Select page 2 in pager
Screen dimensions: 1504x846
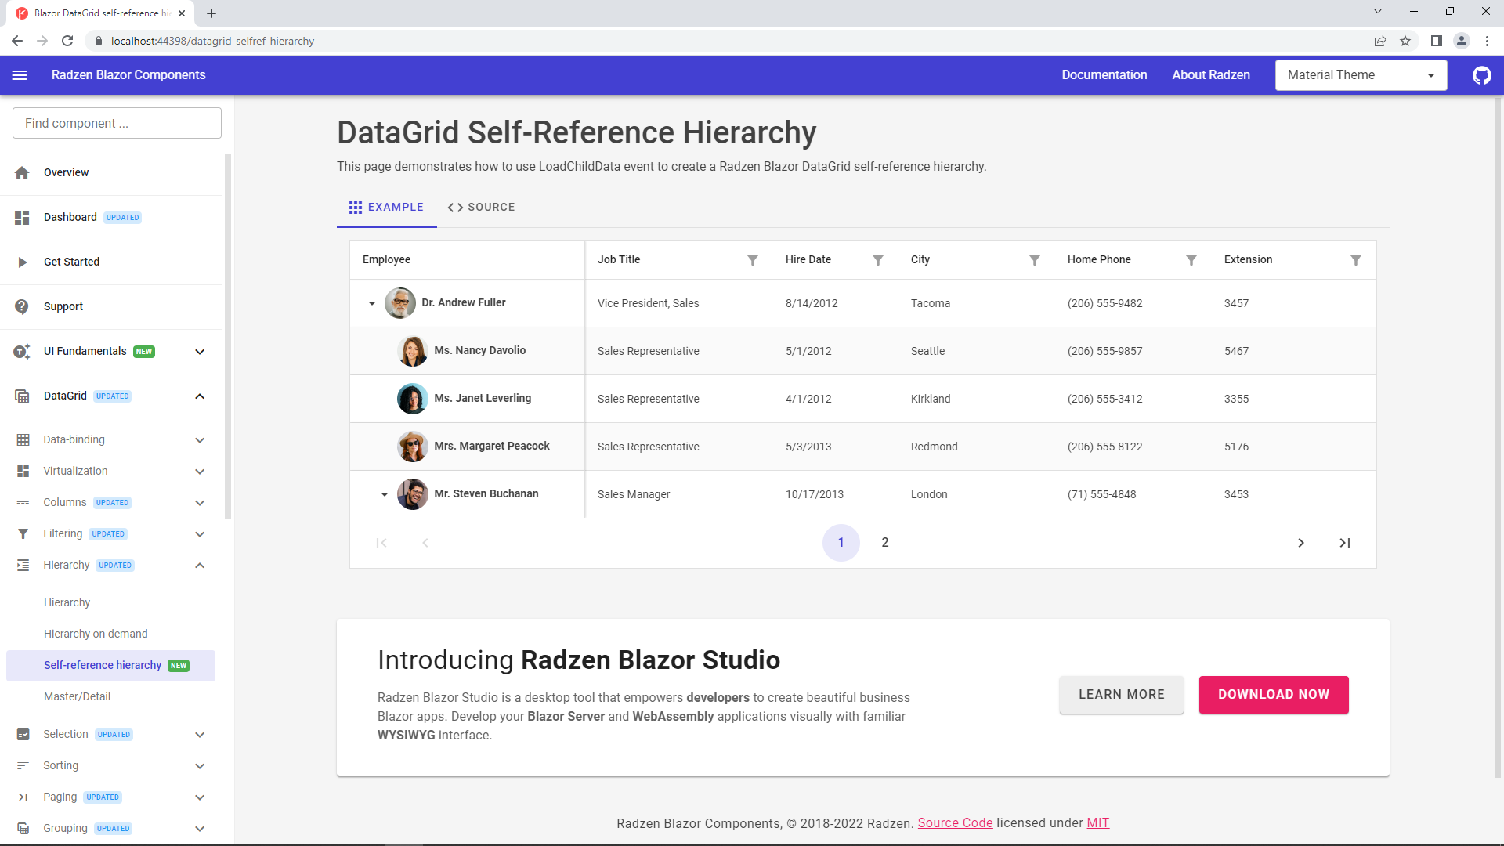(x=884, y=543)
